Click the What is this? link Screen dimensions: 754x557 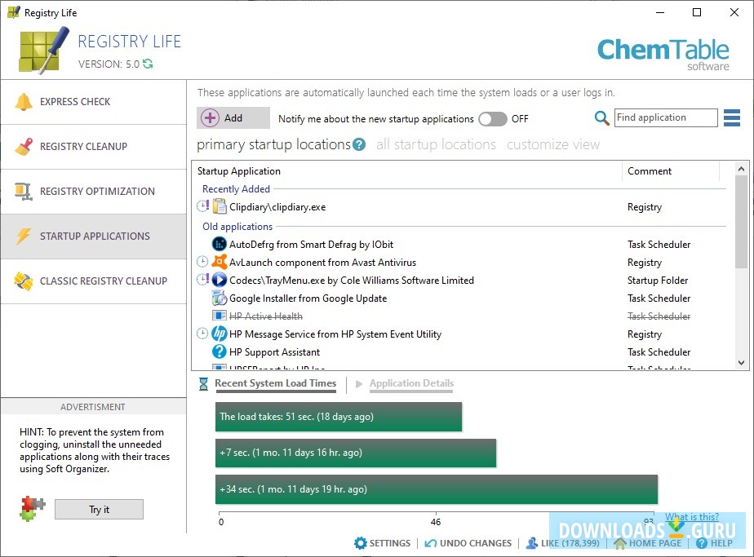tap(691, 516)
